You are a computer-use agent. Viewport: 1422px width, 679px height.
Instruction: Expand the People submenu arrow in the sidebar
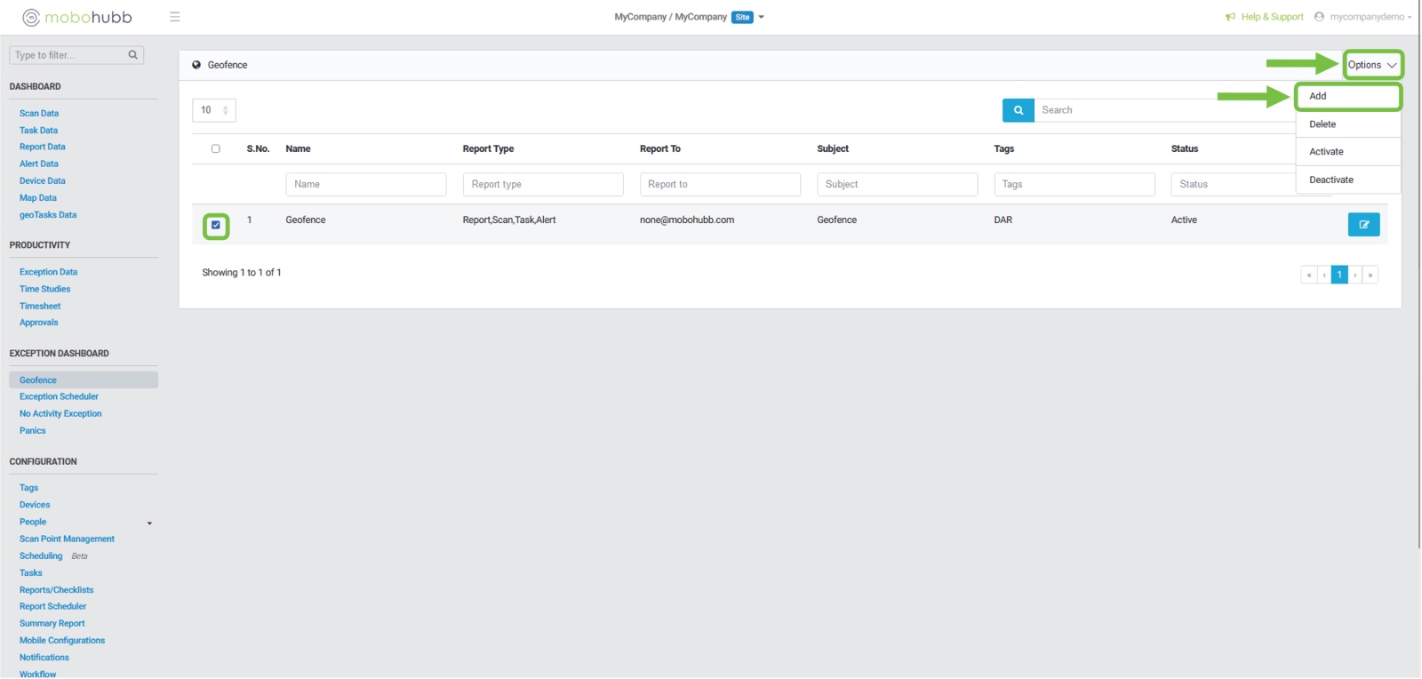(149, 523)
